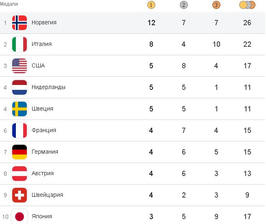The height and width of the screenshot is (224, 266).
Task: Click the Austria flag icon
Action: (x=20, y=174)
